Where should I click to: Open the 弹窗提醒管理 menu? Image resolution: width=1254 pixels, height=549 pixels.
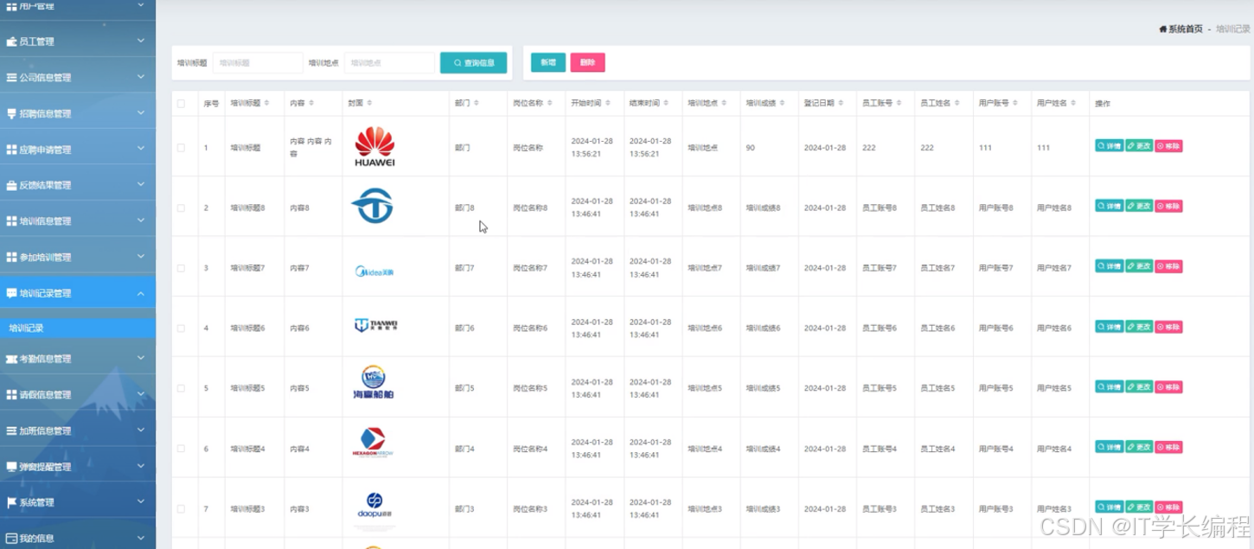coord(78,466)
